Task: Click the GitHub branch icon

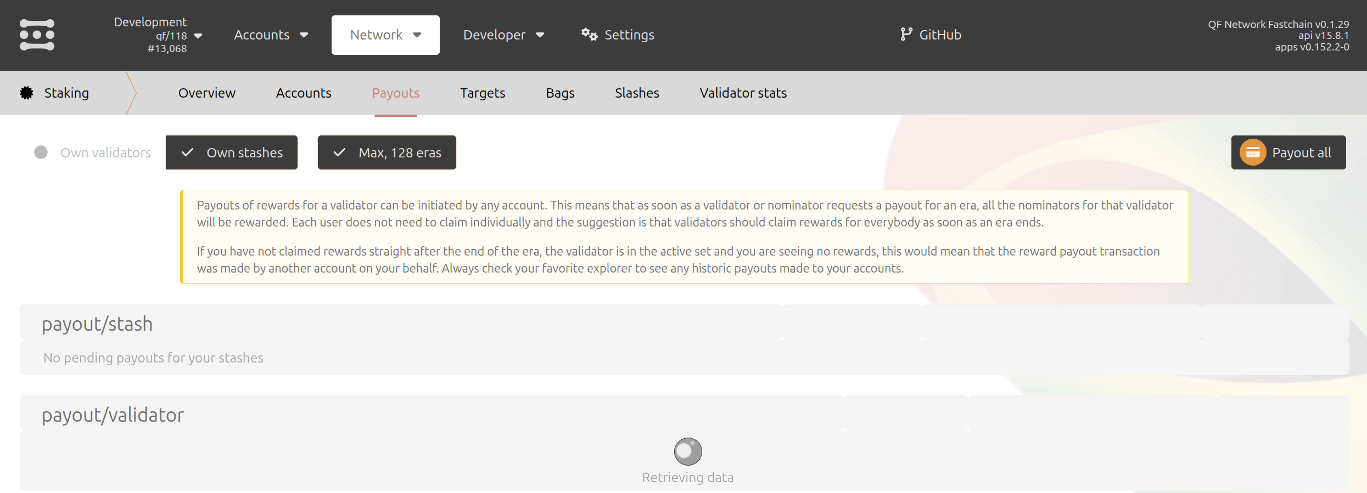Action: (906, 35)
